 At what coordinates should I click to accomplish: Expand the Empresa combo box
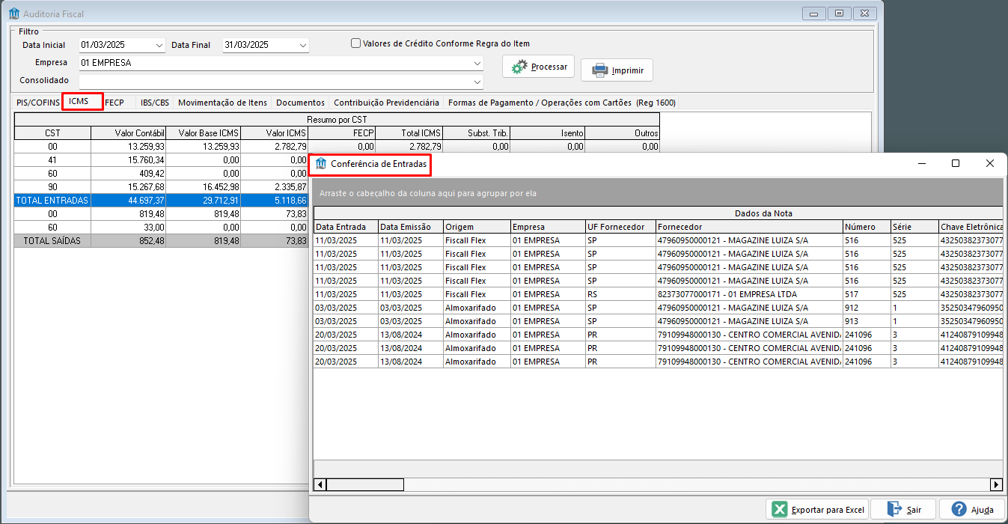pos(477,63)
